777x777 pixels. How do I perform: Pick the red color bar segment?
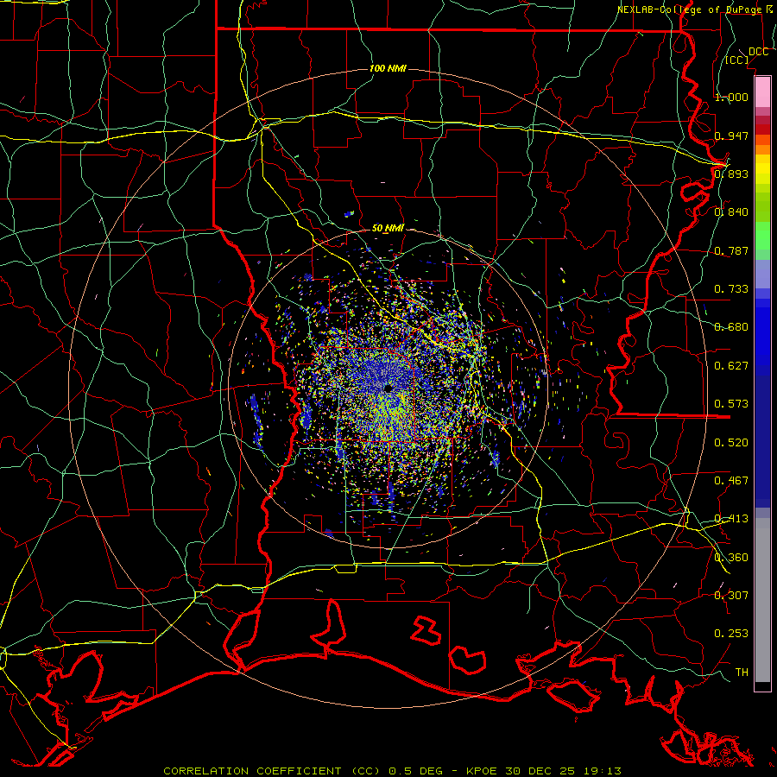click(762, 129)
